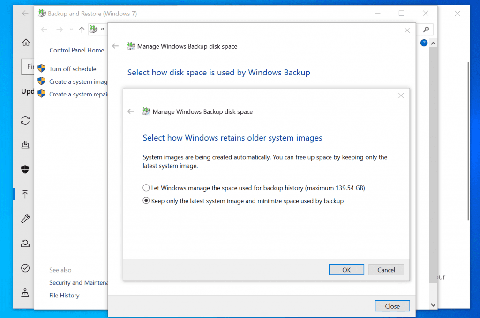Click Turn off schedule
480x318 pixels.
point(73,68)
